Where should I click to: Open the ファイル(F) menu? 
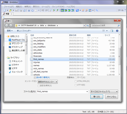pyautogui.click(x=9, y=7)
